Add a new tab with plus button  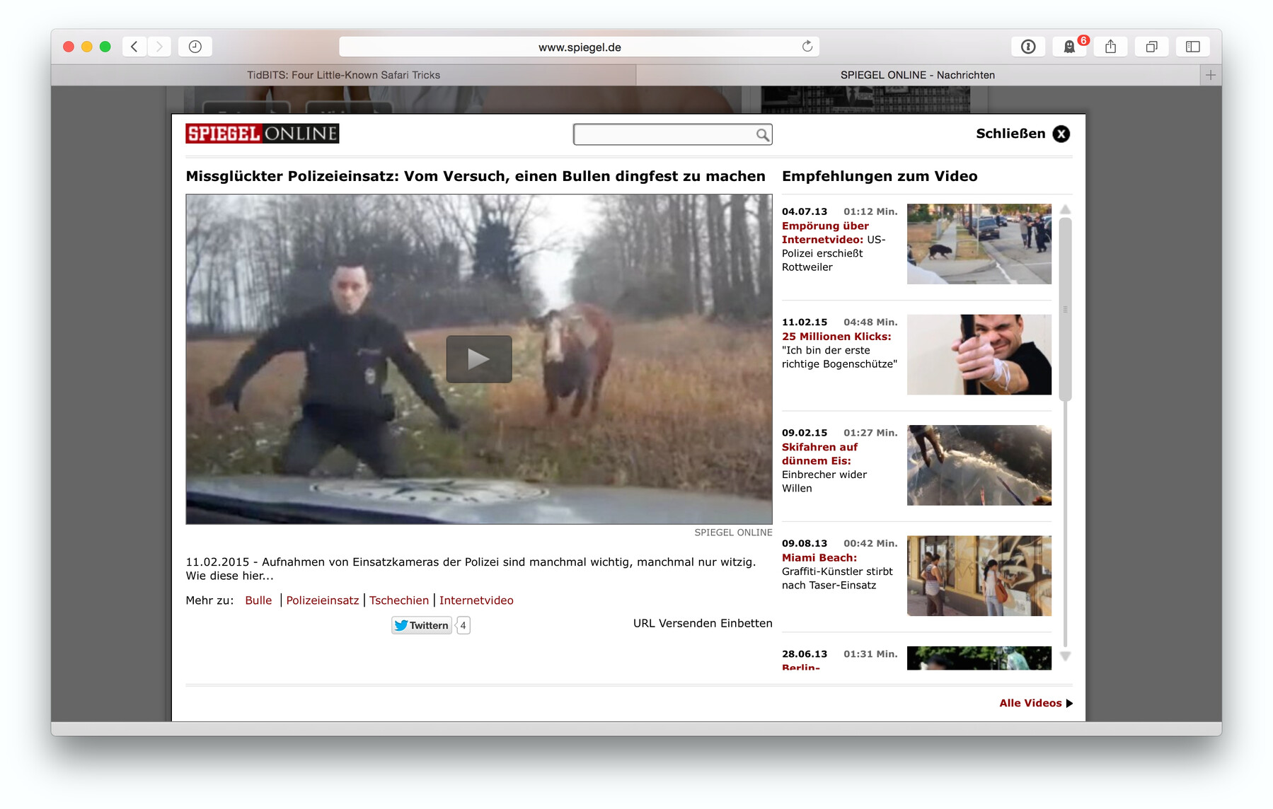coord(1210,75)
